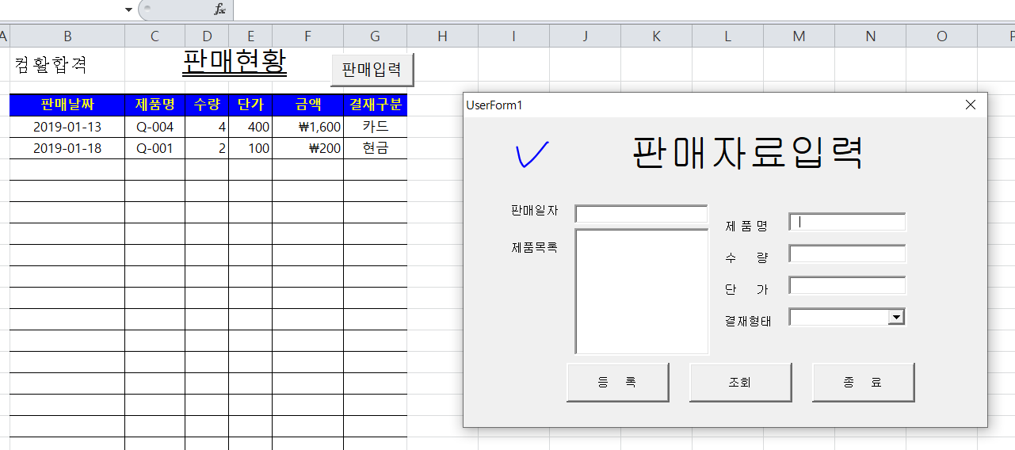Screen dimensions: 1015x450
Task: Open the Name Box dropdown arrow
Action: (x=128, y=10)
